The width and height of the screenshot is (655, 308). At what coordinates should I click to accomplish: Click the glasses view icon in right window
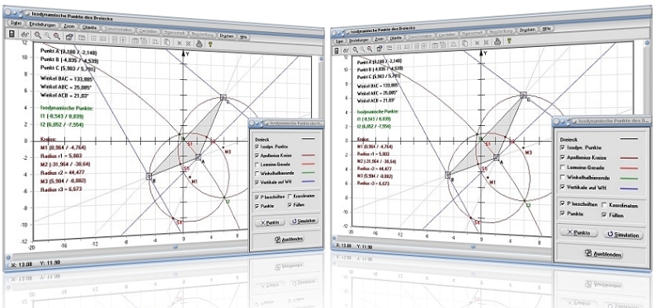[x=346, y=50]
